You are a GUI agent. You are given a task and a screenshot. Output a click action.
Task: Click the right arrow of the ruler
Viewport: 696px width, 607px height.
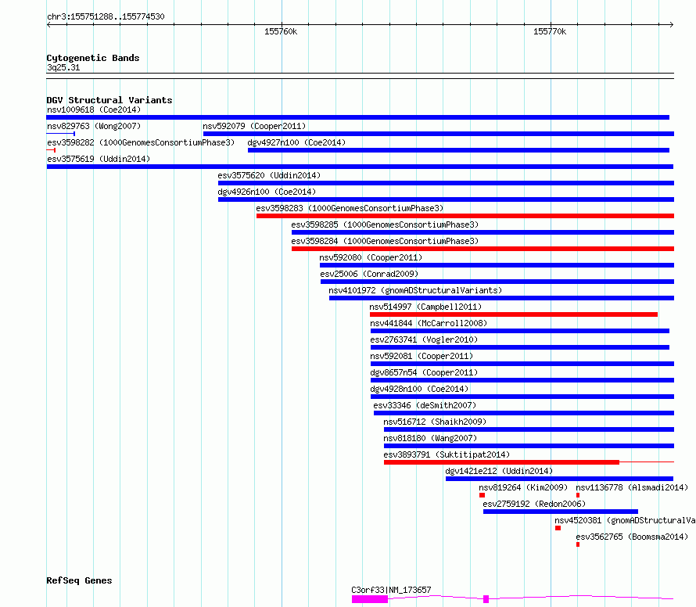point(672,24)
